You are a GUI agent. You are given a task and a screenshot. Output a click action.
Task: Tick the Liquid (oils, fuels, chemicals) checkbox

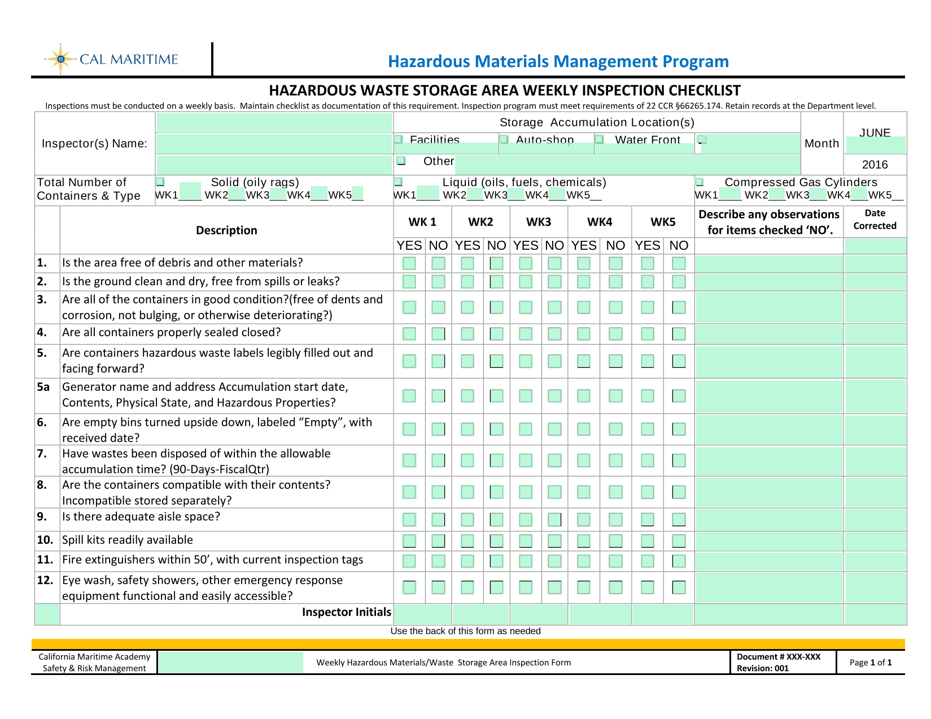[399, 182]
